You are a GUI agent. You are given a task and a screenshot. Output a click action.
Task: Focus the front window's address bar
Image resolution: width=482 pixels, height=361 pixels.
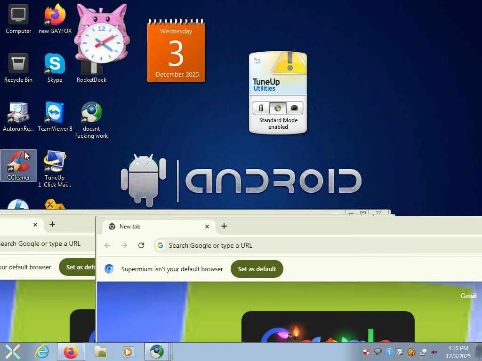pos(318,245)
